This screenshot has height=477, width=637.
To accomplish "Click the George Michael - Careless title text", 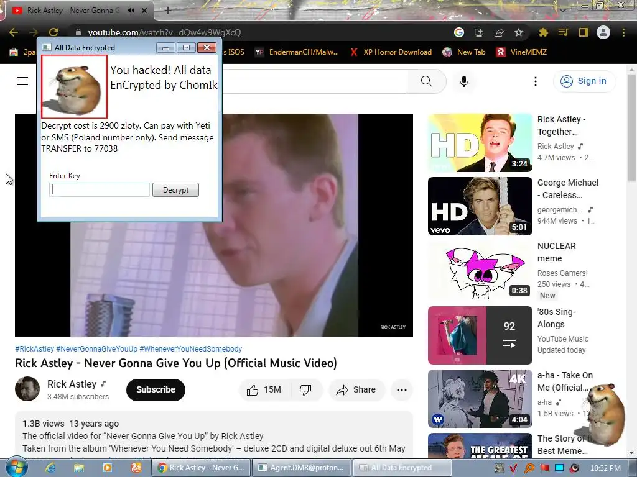I will (x=568, y=189).
